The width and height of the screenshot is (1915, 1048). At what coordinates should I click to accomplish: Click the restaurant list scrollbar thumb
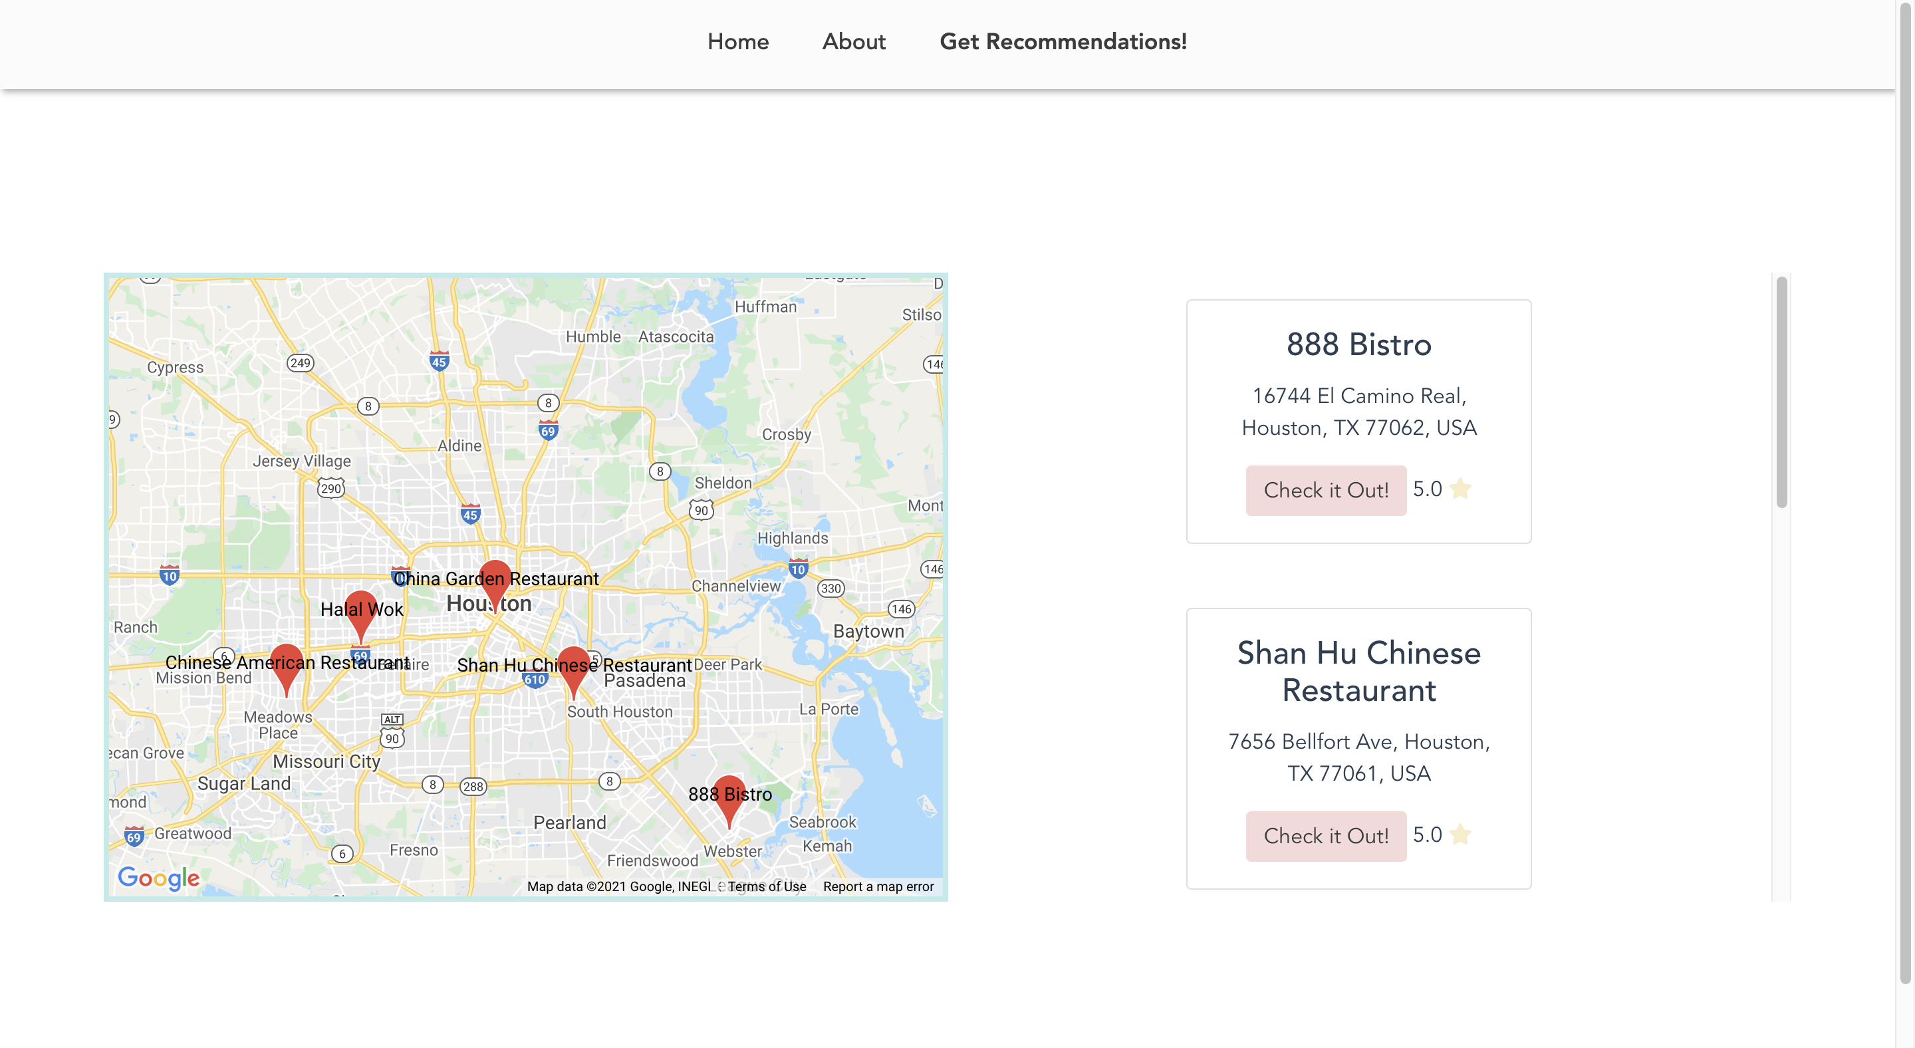pos(1781,392)
